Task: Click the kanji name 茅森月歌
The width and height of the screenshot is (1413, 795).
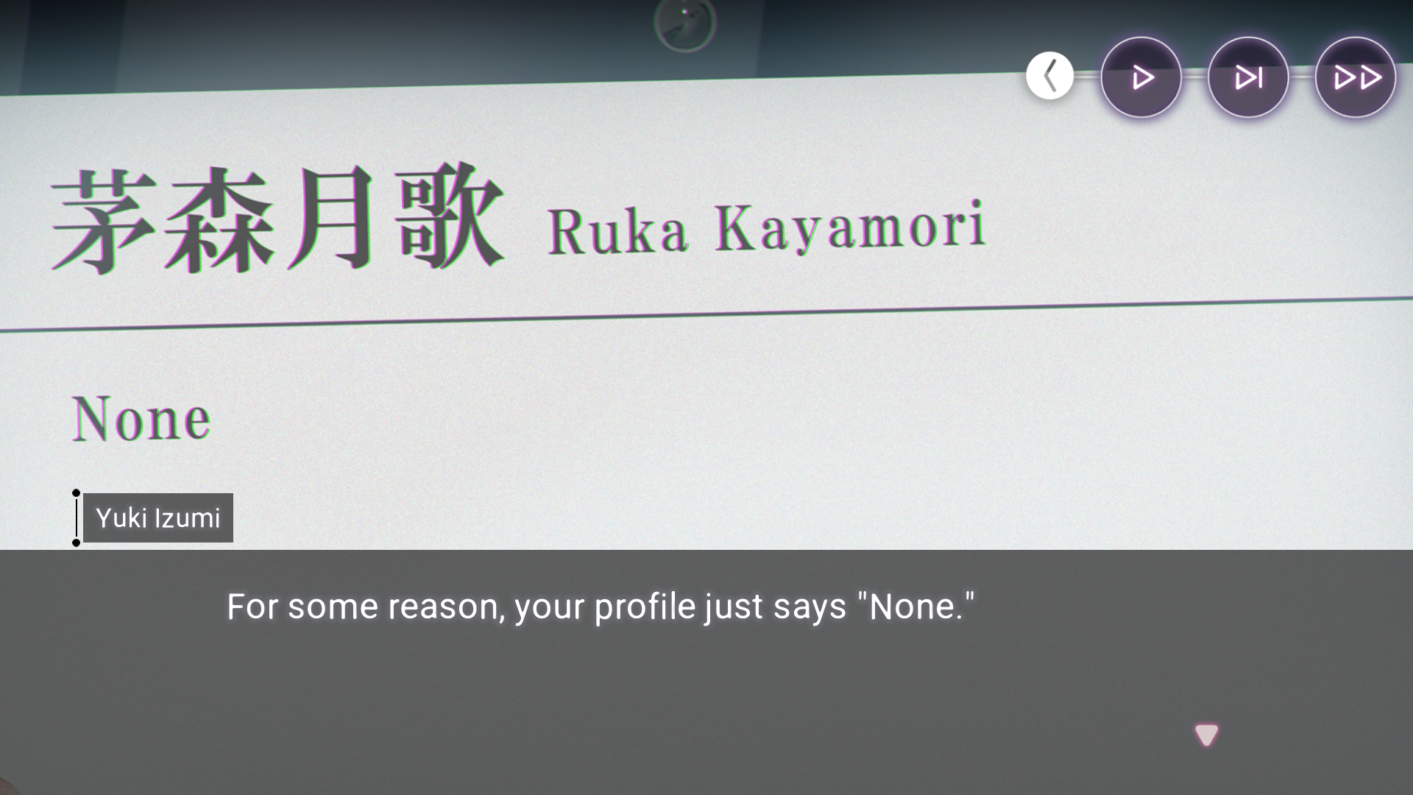Action: point(278,219)
